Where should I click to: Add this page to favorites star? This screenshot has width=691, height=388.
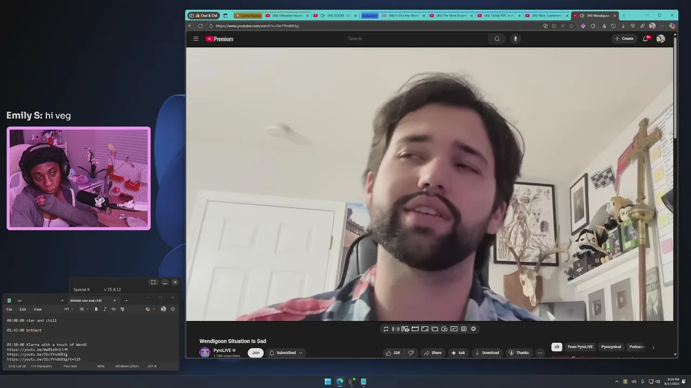click(x=572, y=26)
